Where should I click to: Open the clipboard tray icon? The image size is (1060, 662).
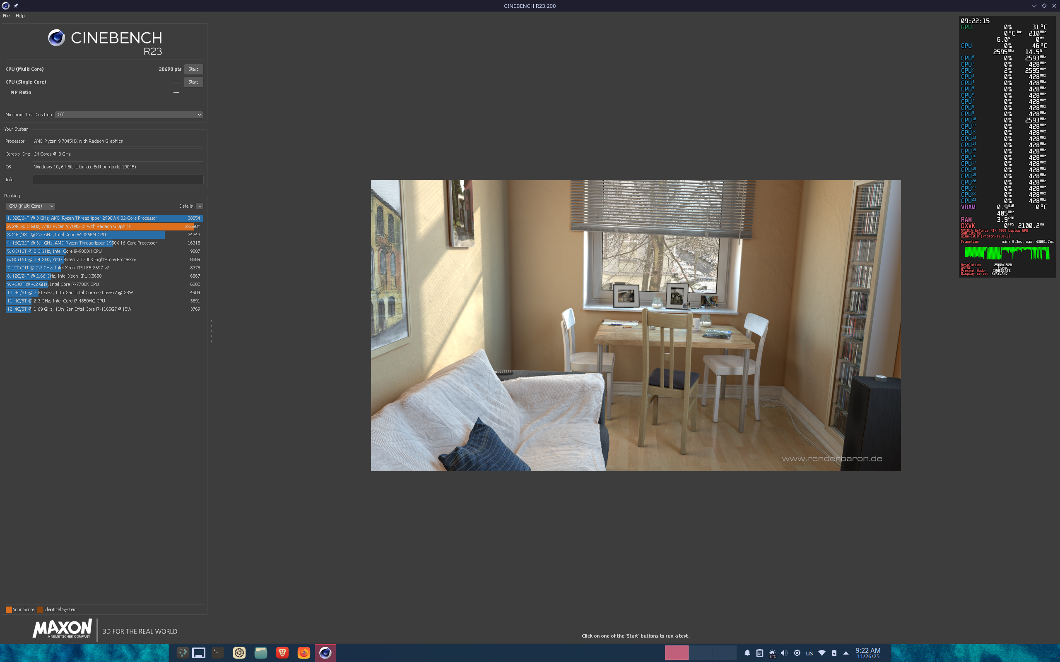click(759, 653)
